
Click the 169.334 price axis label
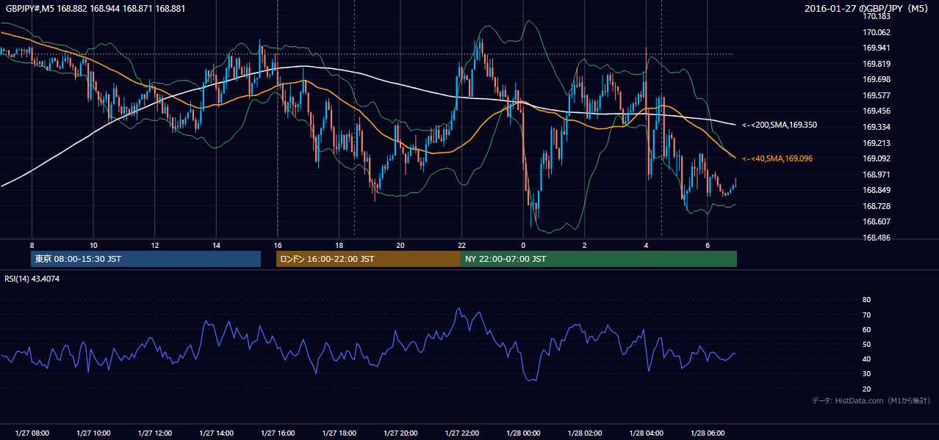tap(877, 127)
